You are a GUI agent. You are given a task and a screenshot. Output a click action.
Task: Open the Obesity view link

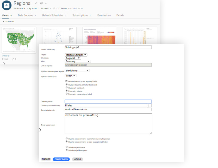(x=6, y=55)
